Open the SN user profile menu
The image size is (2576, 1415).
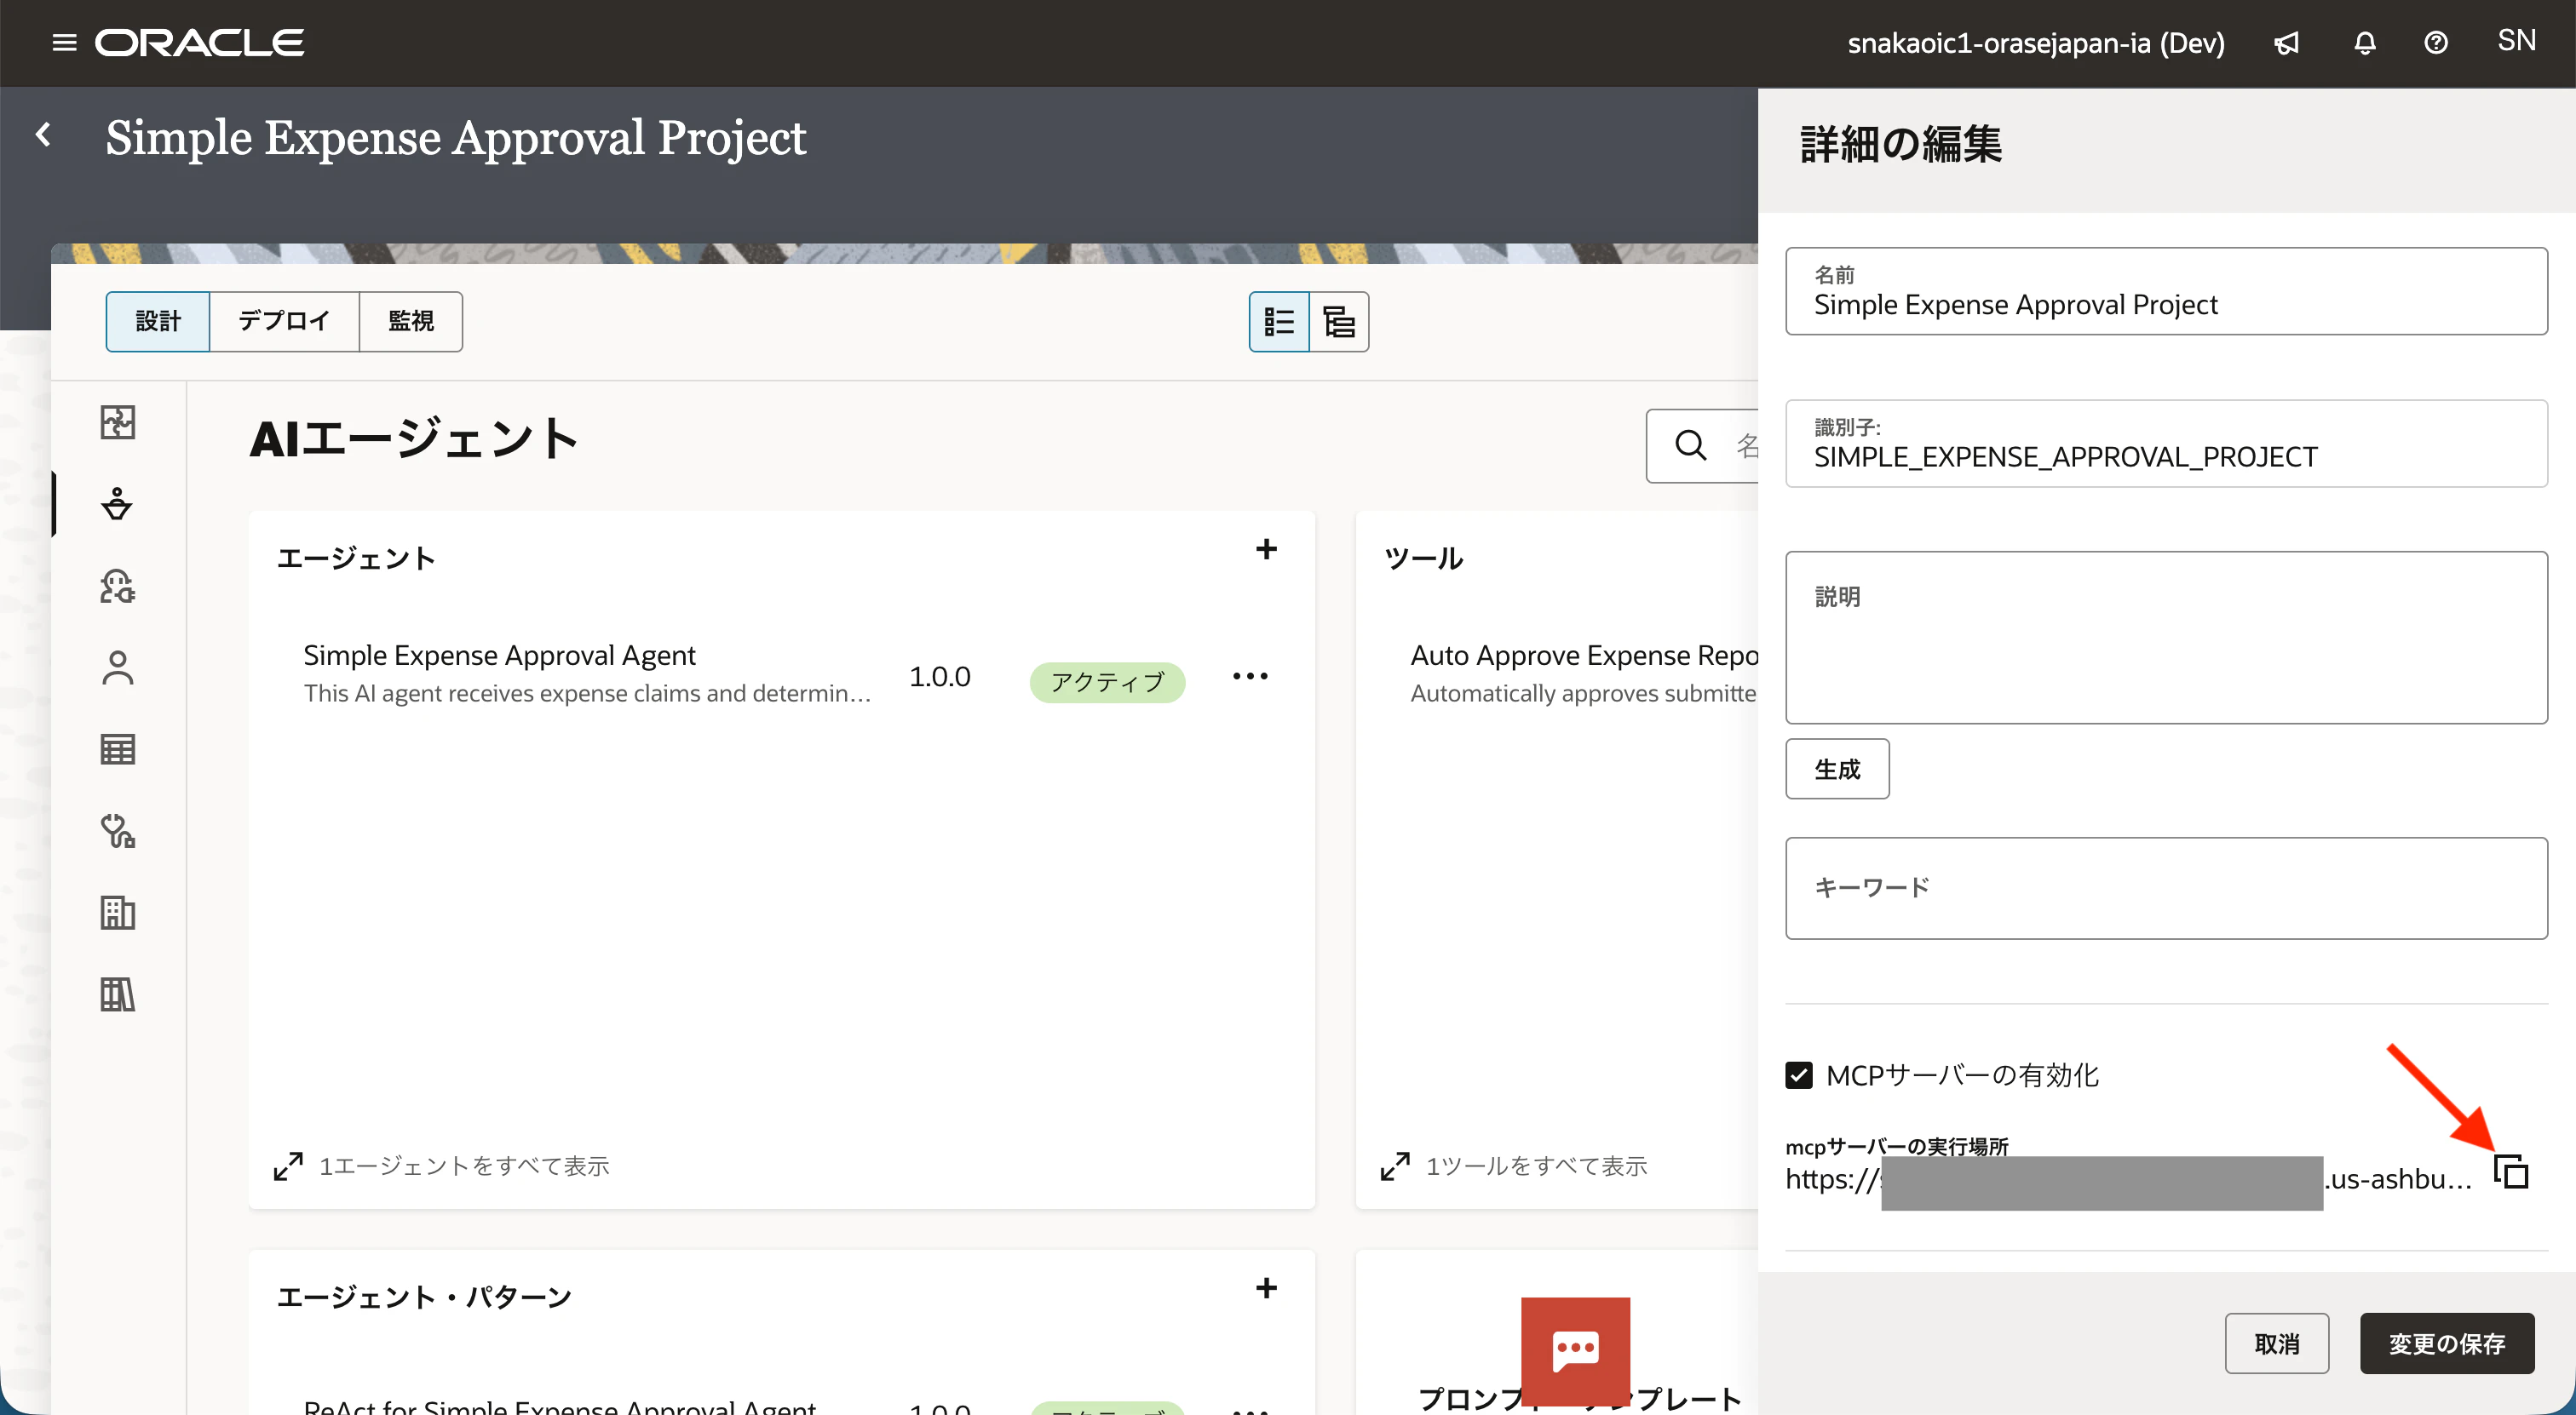(2516, 41)
